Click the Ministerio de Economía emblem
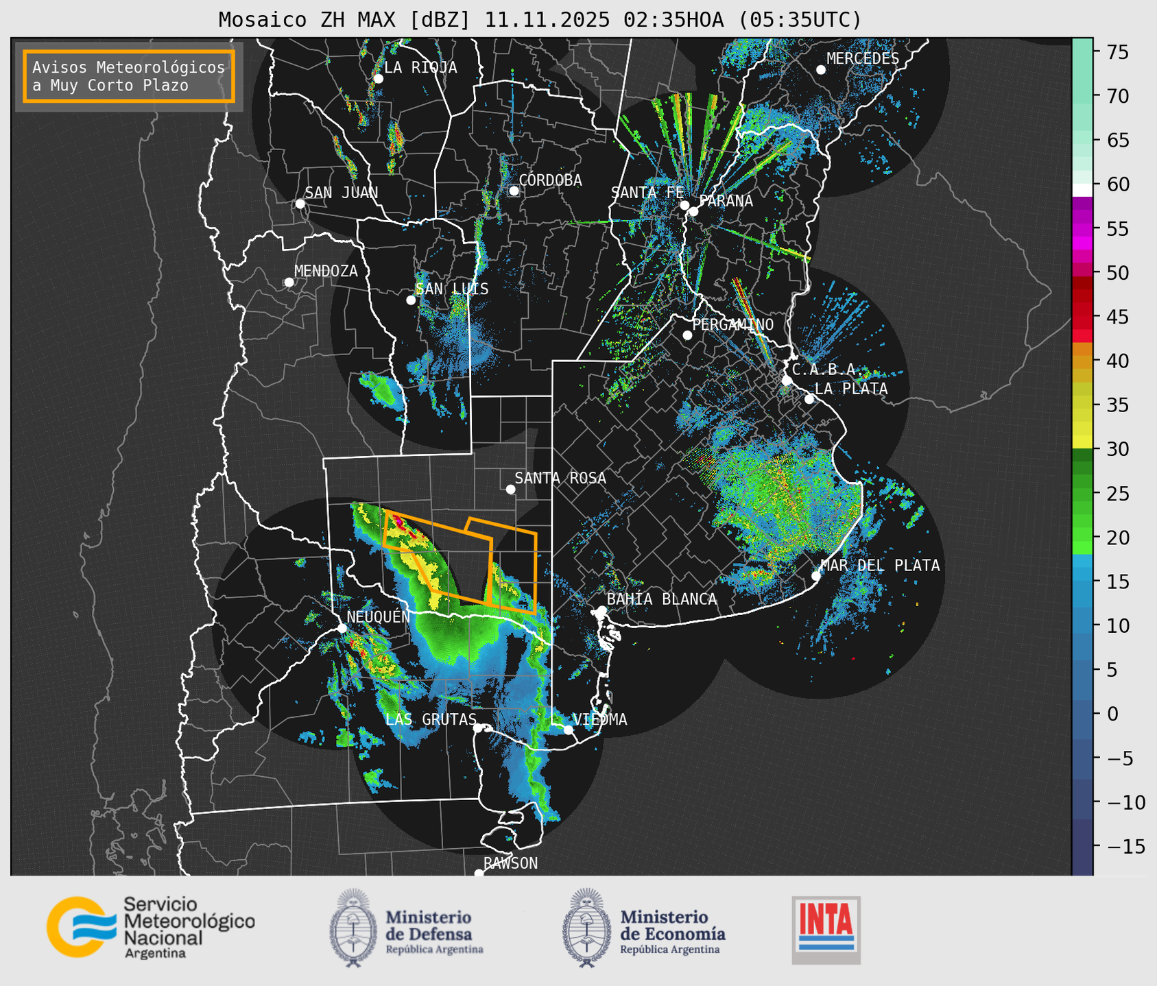 pyautogui.click(x=587, y=928)
